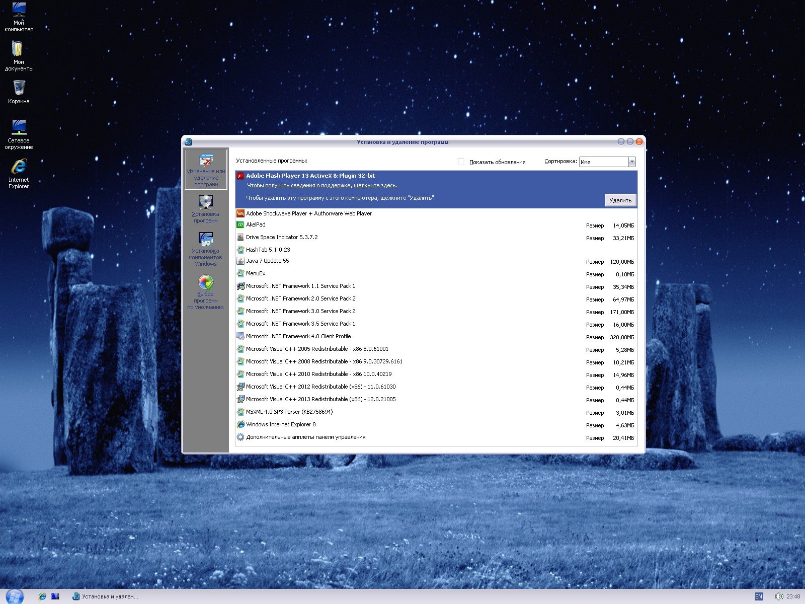Launch Internet Explorer from quick launch

pyautogui.click(x=42, y=596)
